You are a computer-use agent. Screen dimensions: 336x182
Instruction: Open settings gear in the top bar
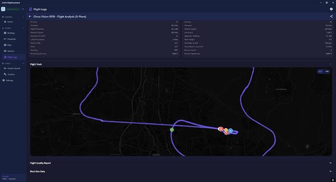(x=331, y=9)
